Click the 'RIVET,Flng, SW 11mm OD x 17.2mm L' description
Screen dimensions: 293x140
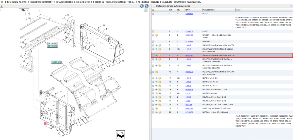(217, 108)
